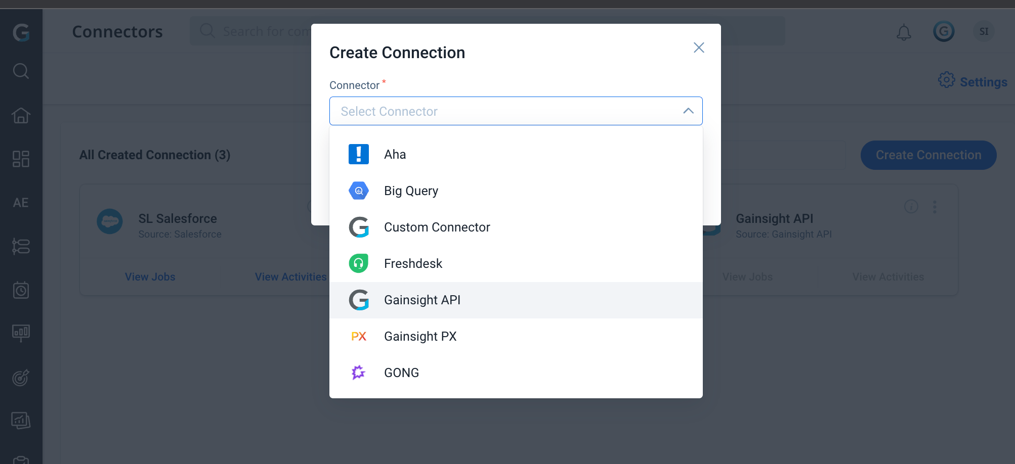Screen dimensions: 1015x464
Task: Click the connectors search field
Action: (487, 31)
